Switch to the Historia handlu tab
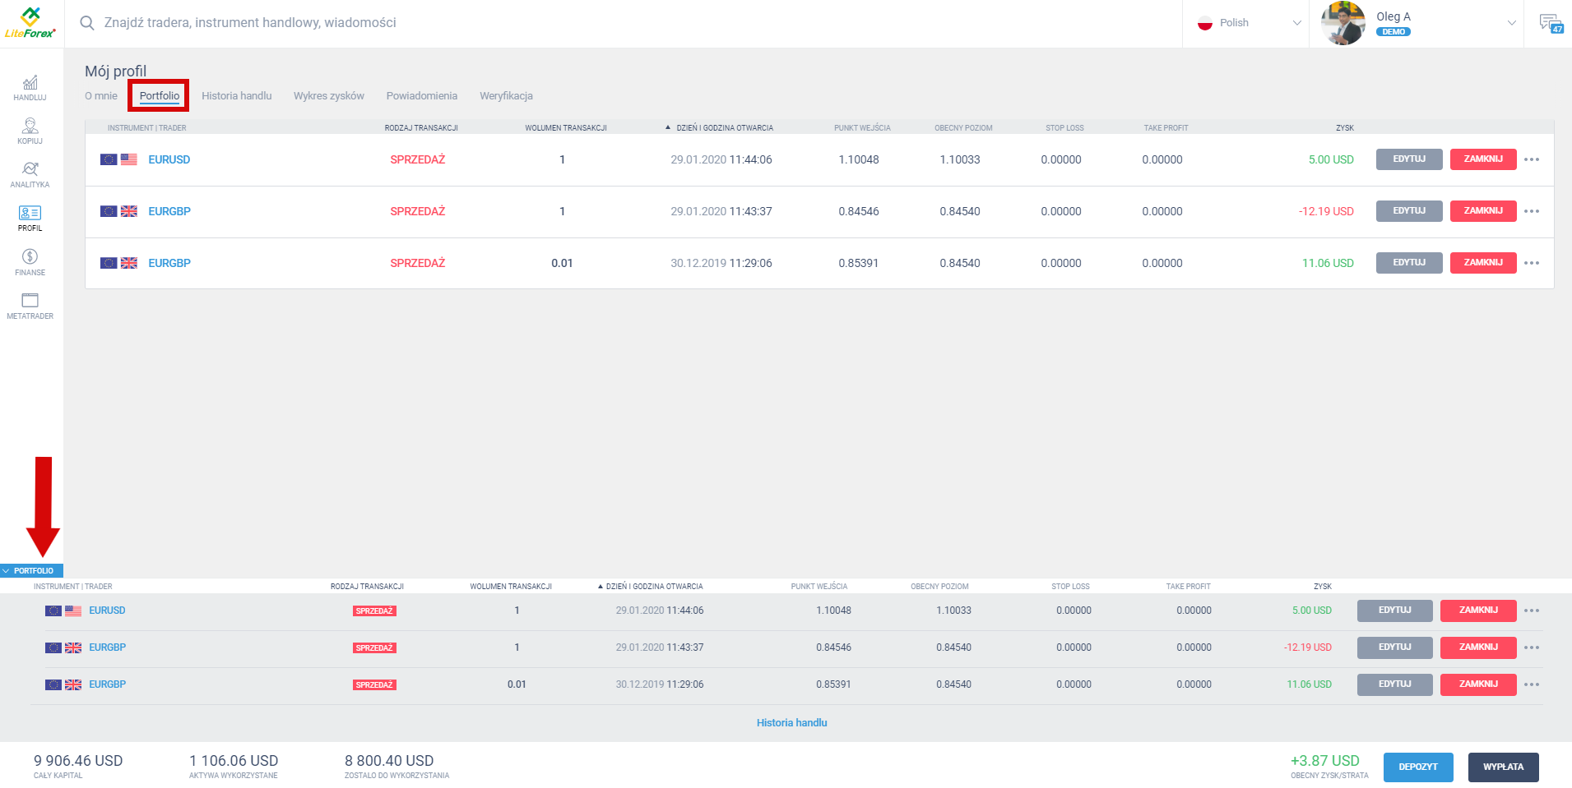 (x=237, y=95)
